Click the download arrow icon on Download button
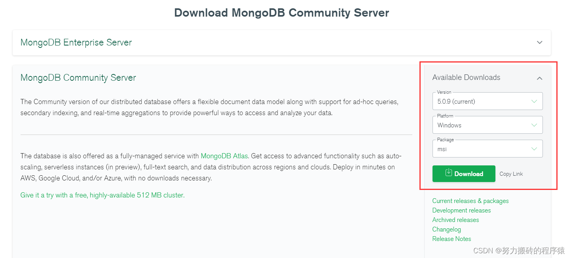 click(449, 173)
